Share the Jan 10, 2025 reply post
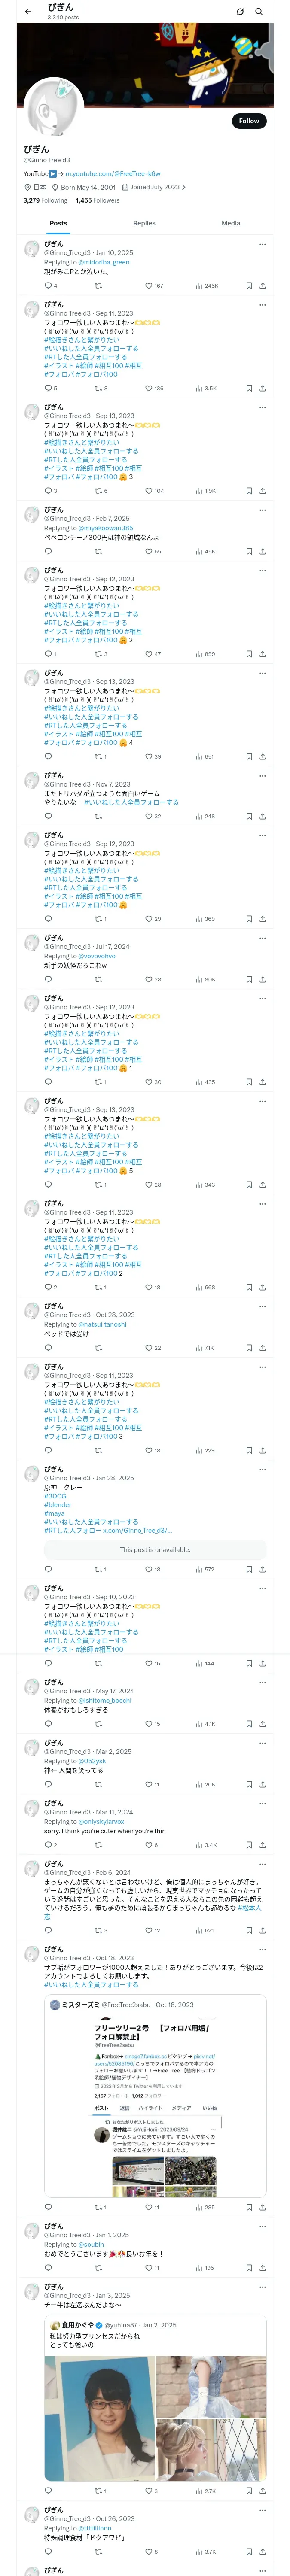This screenshot has width=290, height=2576. coord(262,286)
